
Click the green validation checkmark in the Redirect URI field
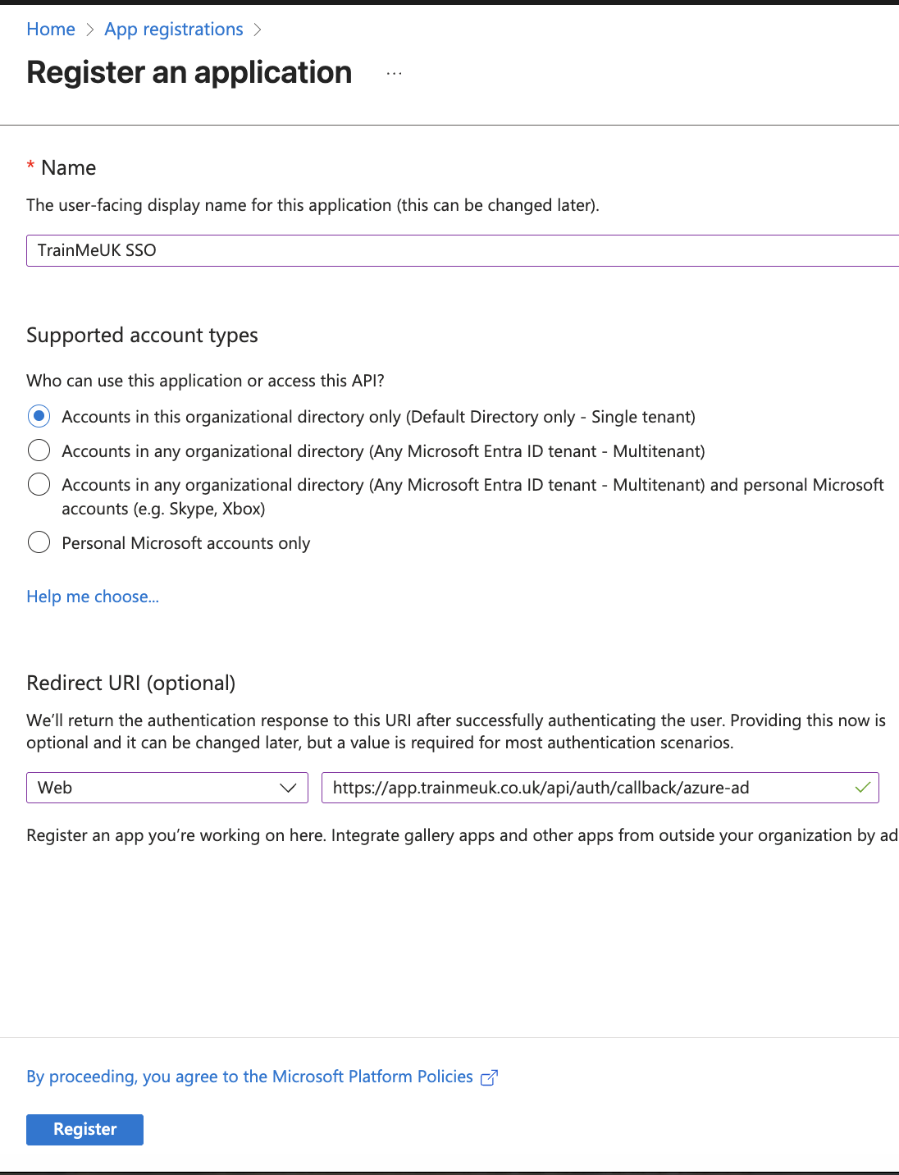[x=863, y=788]
